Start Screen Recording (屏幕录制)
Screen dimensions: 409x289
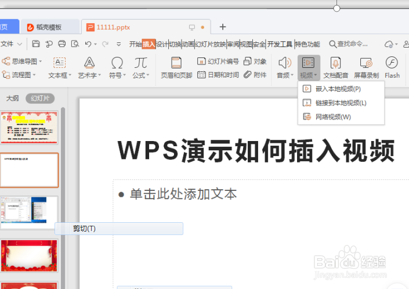pyautogui.click(x=366, y=68)
